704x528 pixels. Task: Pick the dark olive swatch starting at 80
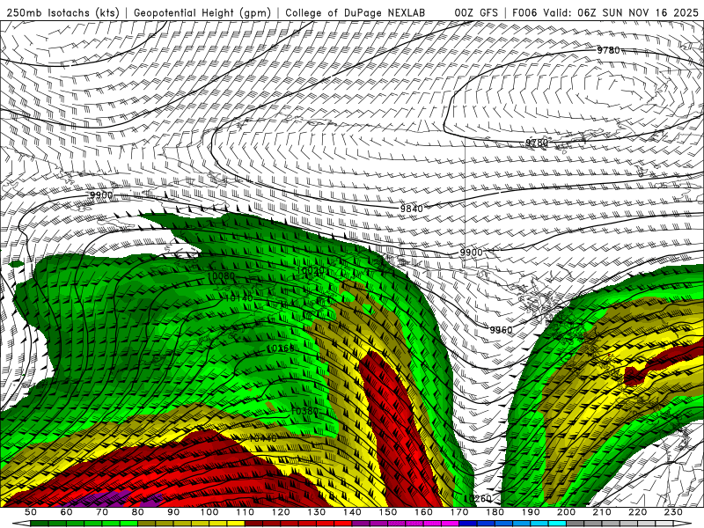[146, 523]
